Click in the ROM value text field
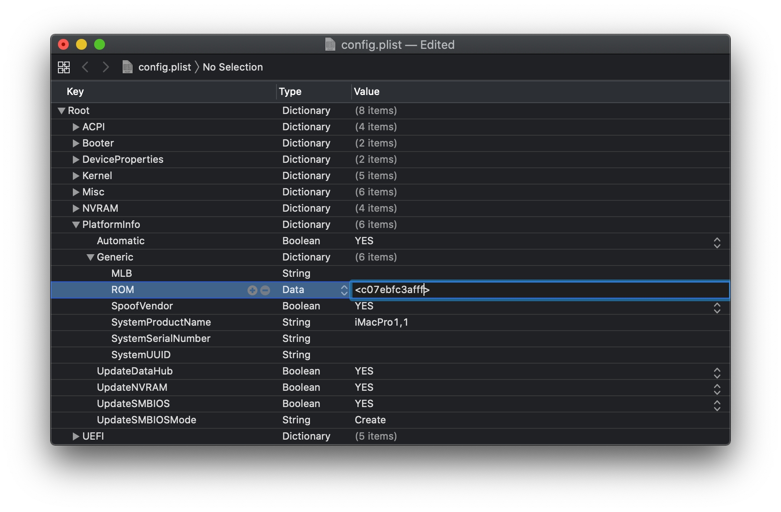This screenshot has height=512, width=781. tap(540, 290)
